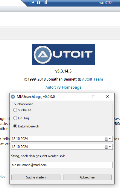Screen dimensions: 120x188
Task: Click the lock icon in connection bar
Action: click(39, 2)
